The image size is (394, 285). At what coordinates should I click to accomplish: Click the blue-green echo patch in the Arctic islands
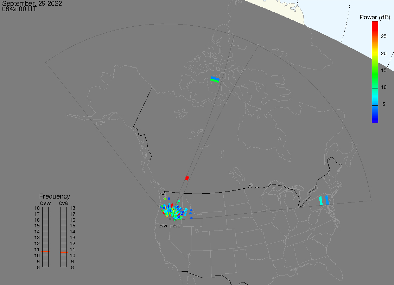[215, 79]
